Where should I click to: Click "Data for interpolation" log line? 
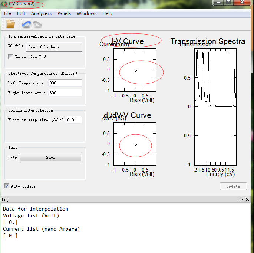point(36,209)
